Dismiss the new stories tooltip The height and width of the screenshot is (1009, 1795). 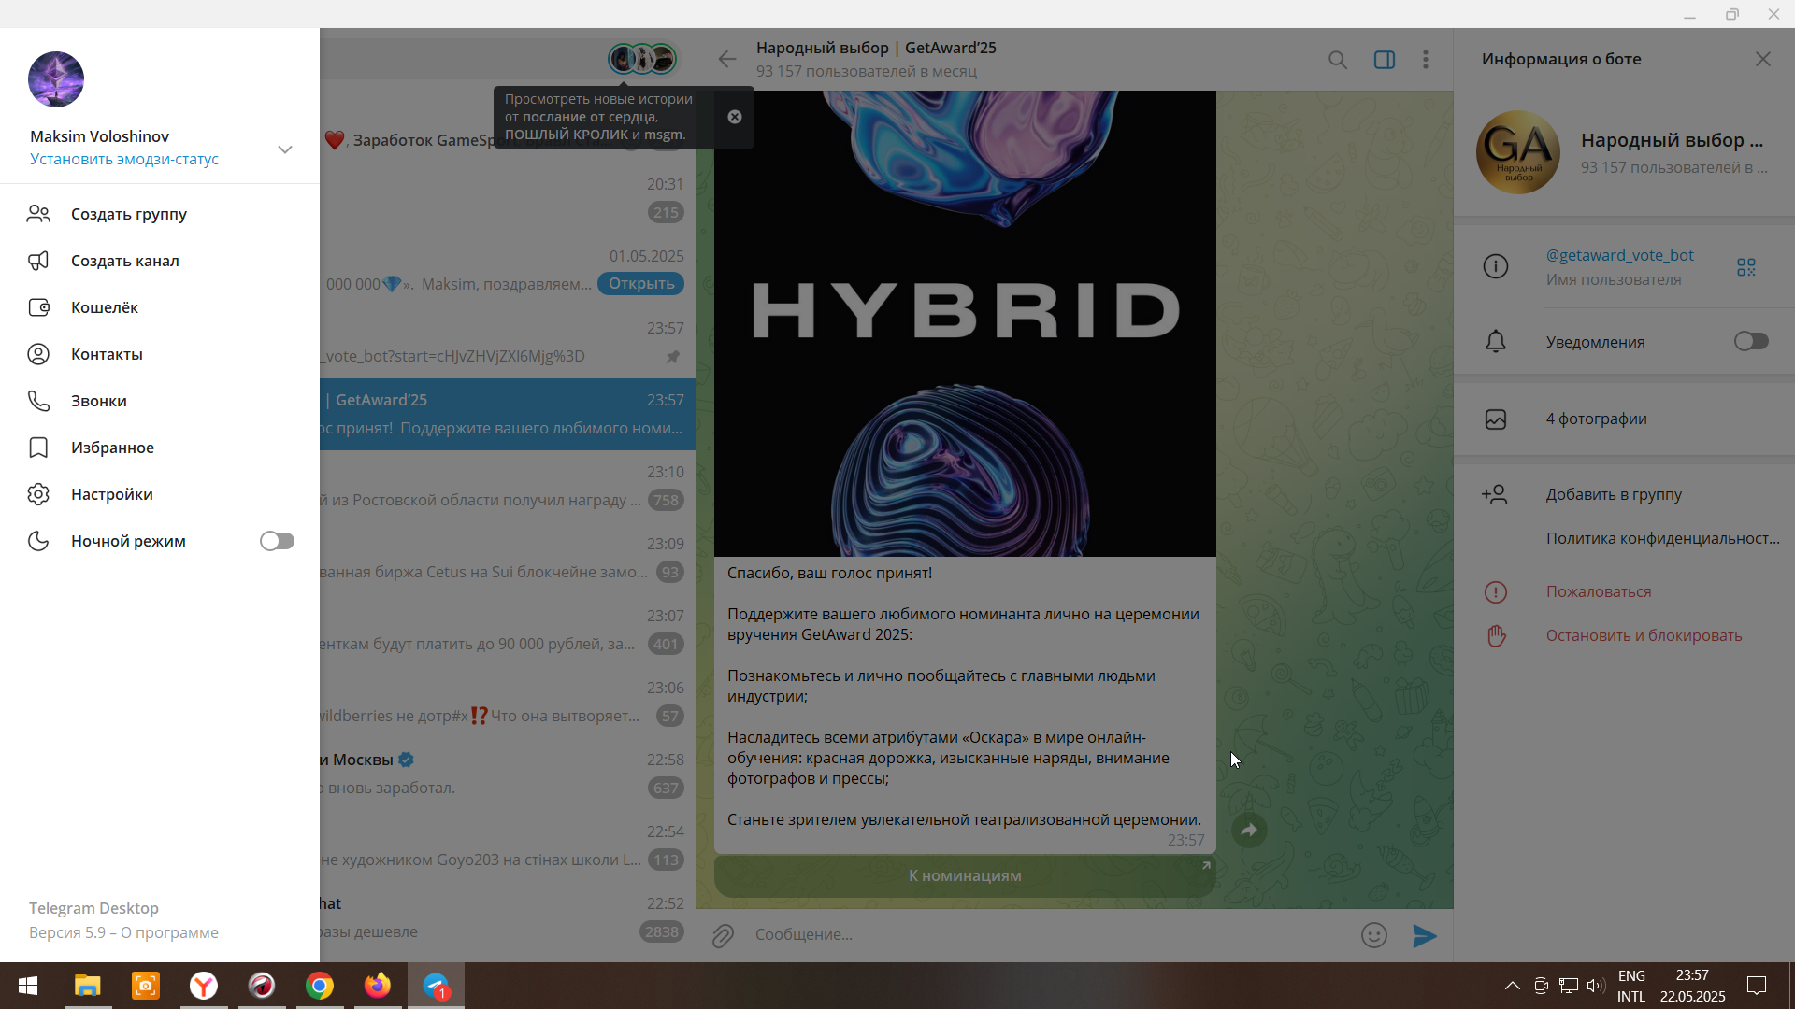[x=735, y=117]
